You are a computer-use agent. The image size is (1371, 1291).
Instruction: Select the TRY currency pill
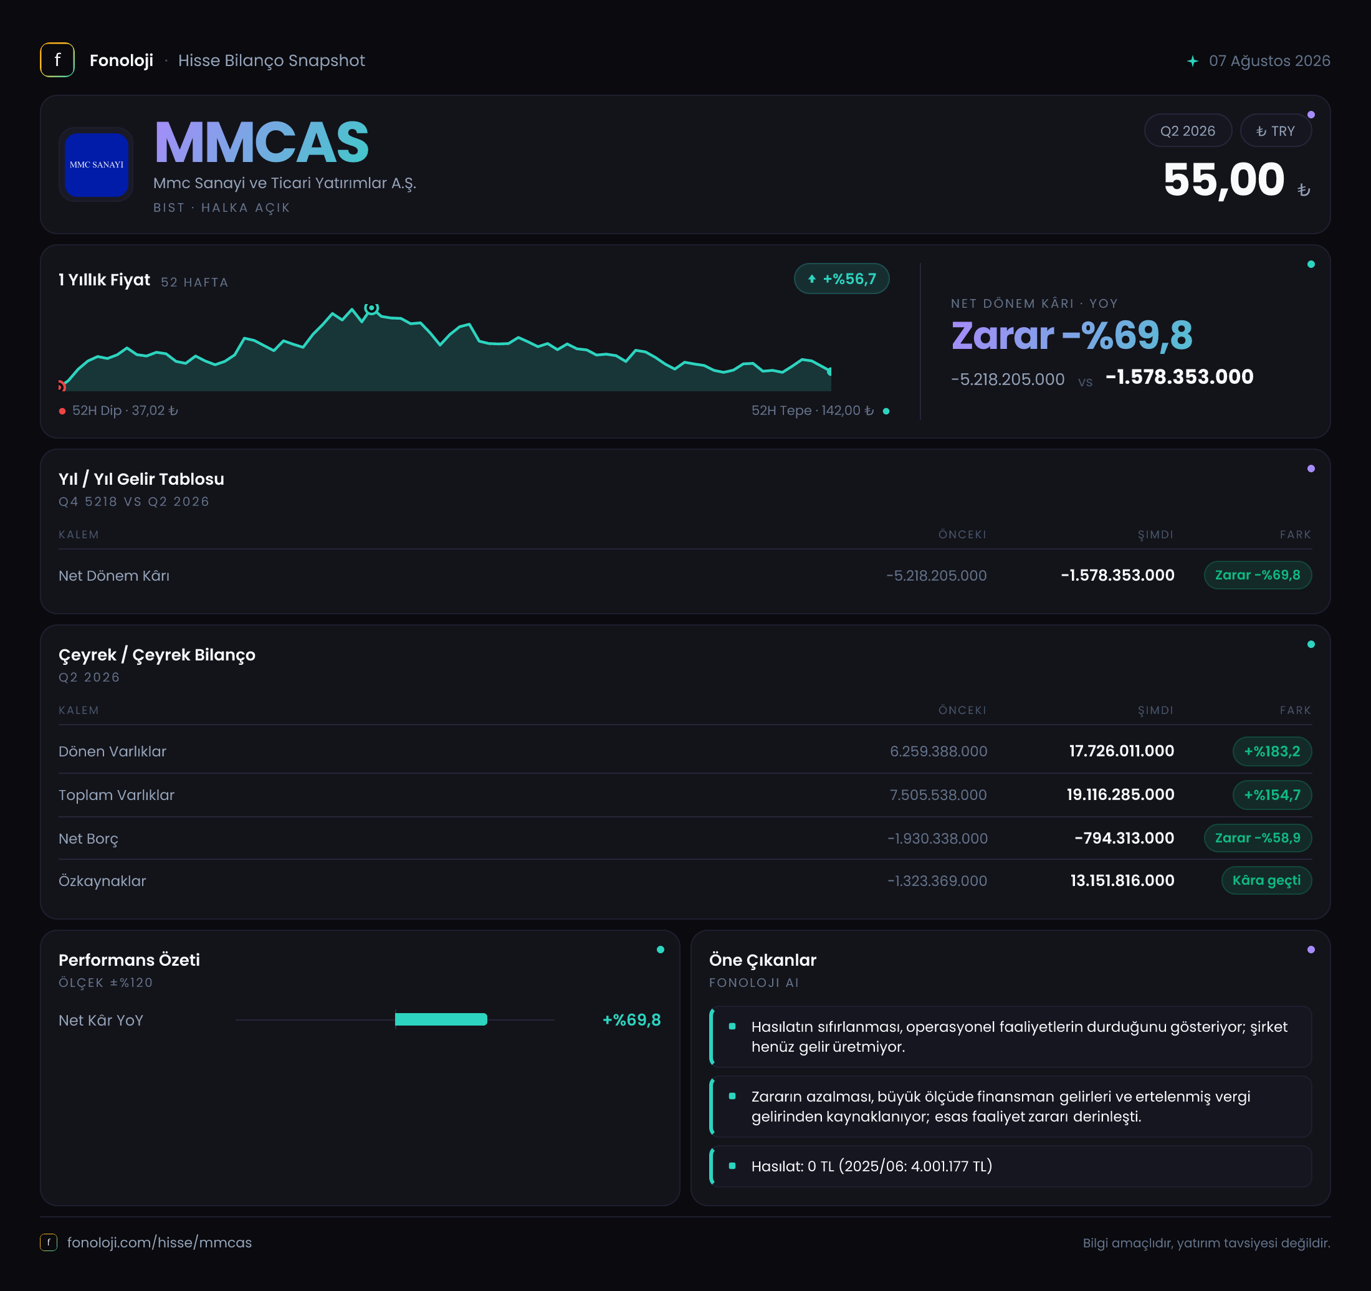1275,130
